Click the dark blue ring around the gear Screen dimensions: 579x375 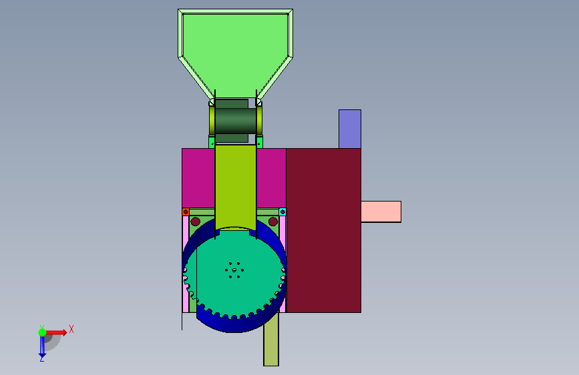click(234, 325)
